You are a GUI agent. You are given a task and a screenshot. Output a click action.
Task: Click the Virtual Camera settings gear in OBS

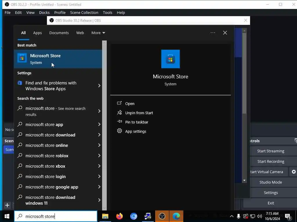[x=294, y=172]
